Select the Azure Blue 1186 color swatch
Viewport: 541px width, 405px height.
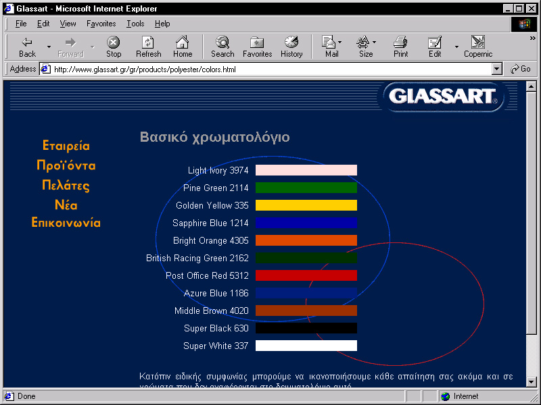tap(306, 293)
